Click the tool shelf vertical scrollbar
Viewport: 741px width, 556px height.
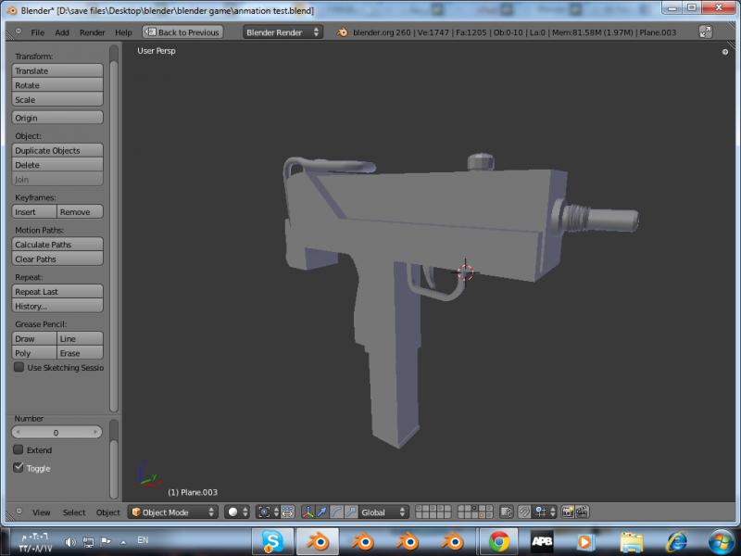[114, 236]
